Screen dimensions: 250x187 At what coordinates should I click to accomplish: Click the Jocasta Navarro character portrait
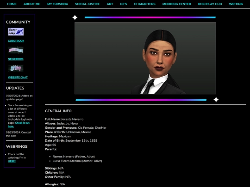click(145, 58)
